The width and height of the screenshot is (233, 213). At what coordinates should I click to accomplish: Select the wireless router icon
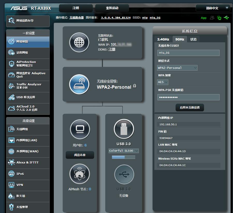coord(79,84)
